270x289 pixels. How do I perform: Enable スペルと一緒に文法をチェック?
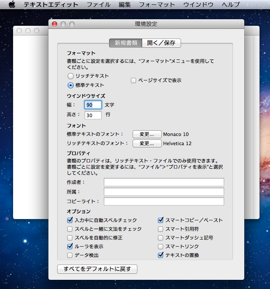(x=70, y=229)
